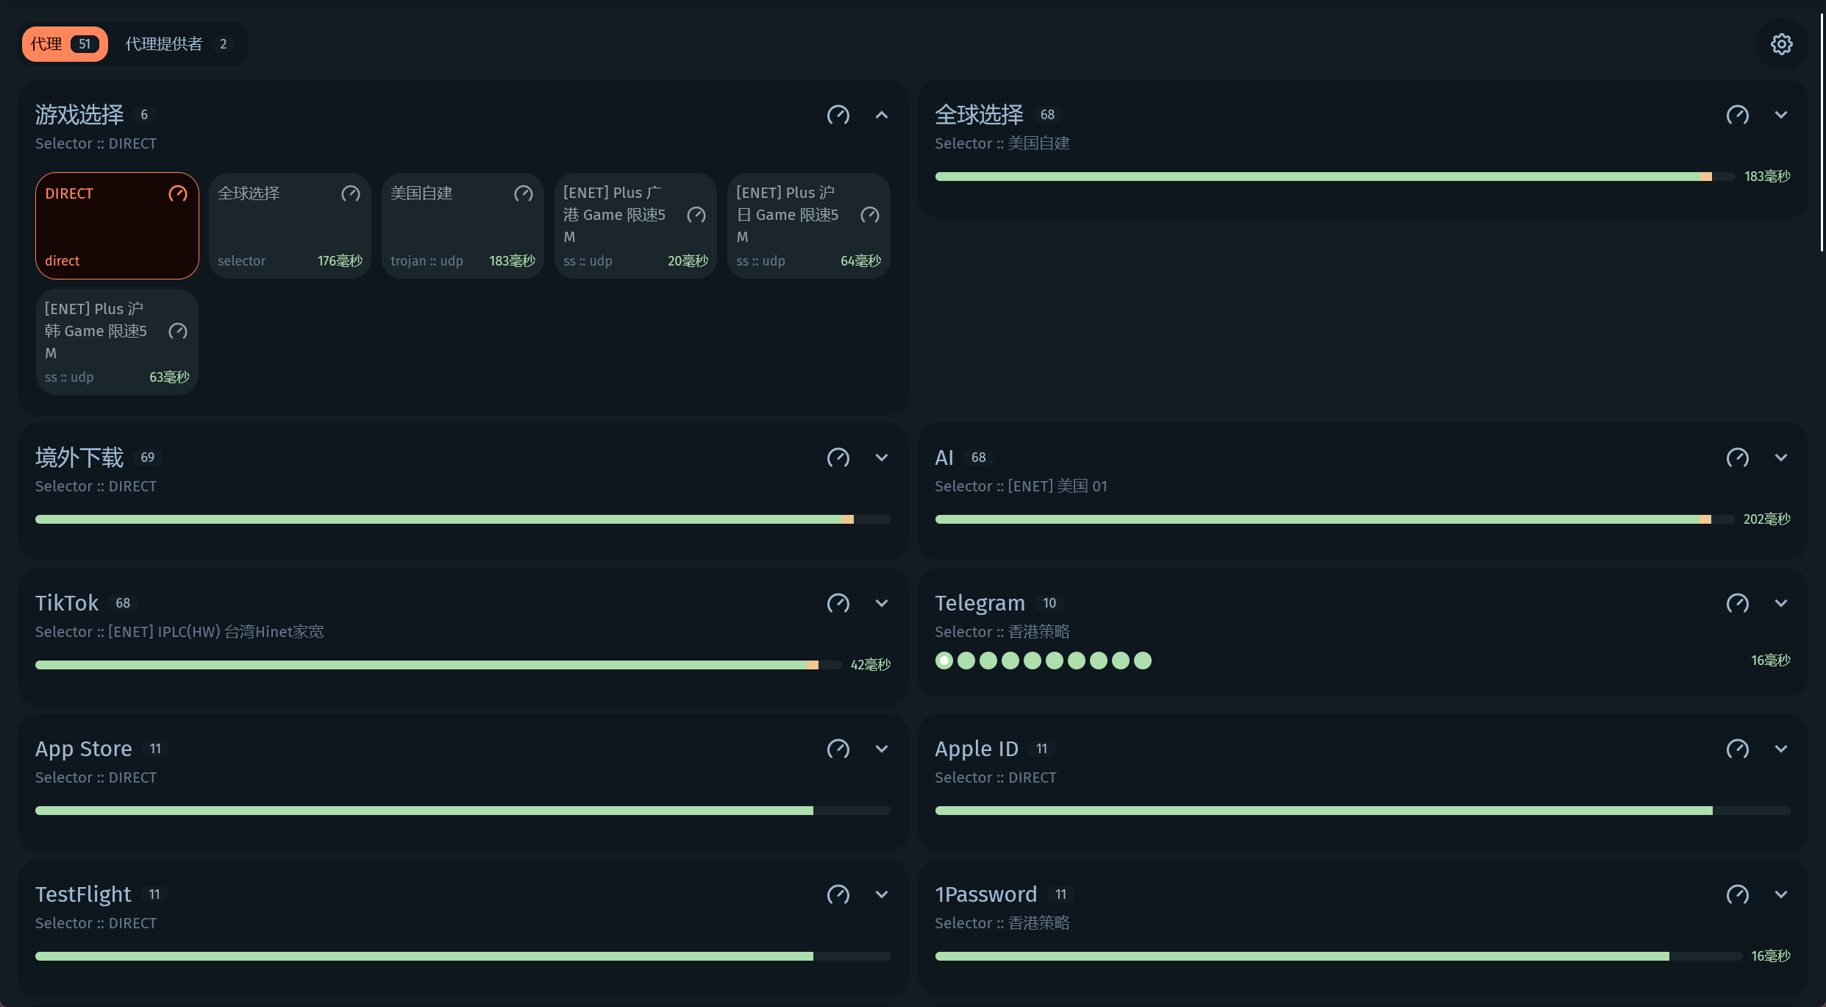Test latency of 沪韩 Game proxy card
Screen dimensions: 1826x1007
coord(177,331)
